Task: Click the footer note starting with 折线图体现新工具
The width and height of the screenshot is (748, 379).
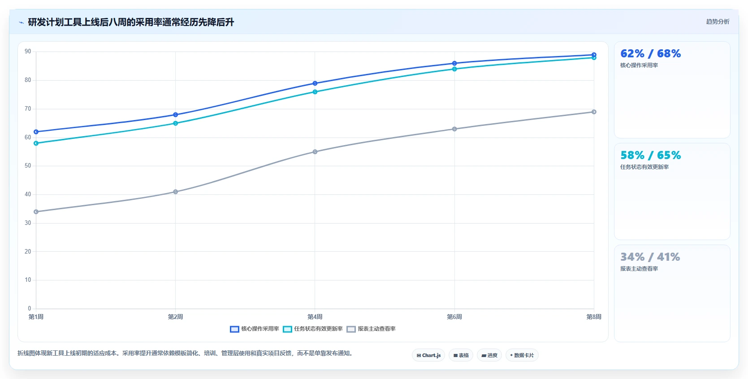Action: pos(186,353)
